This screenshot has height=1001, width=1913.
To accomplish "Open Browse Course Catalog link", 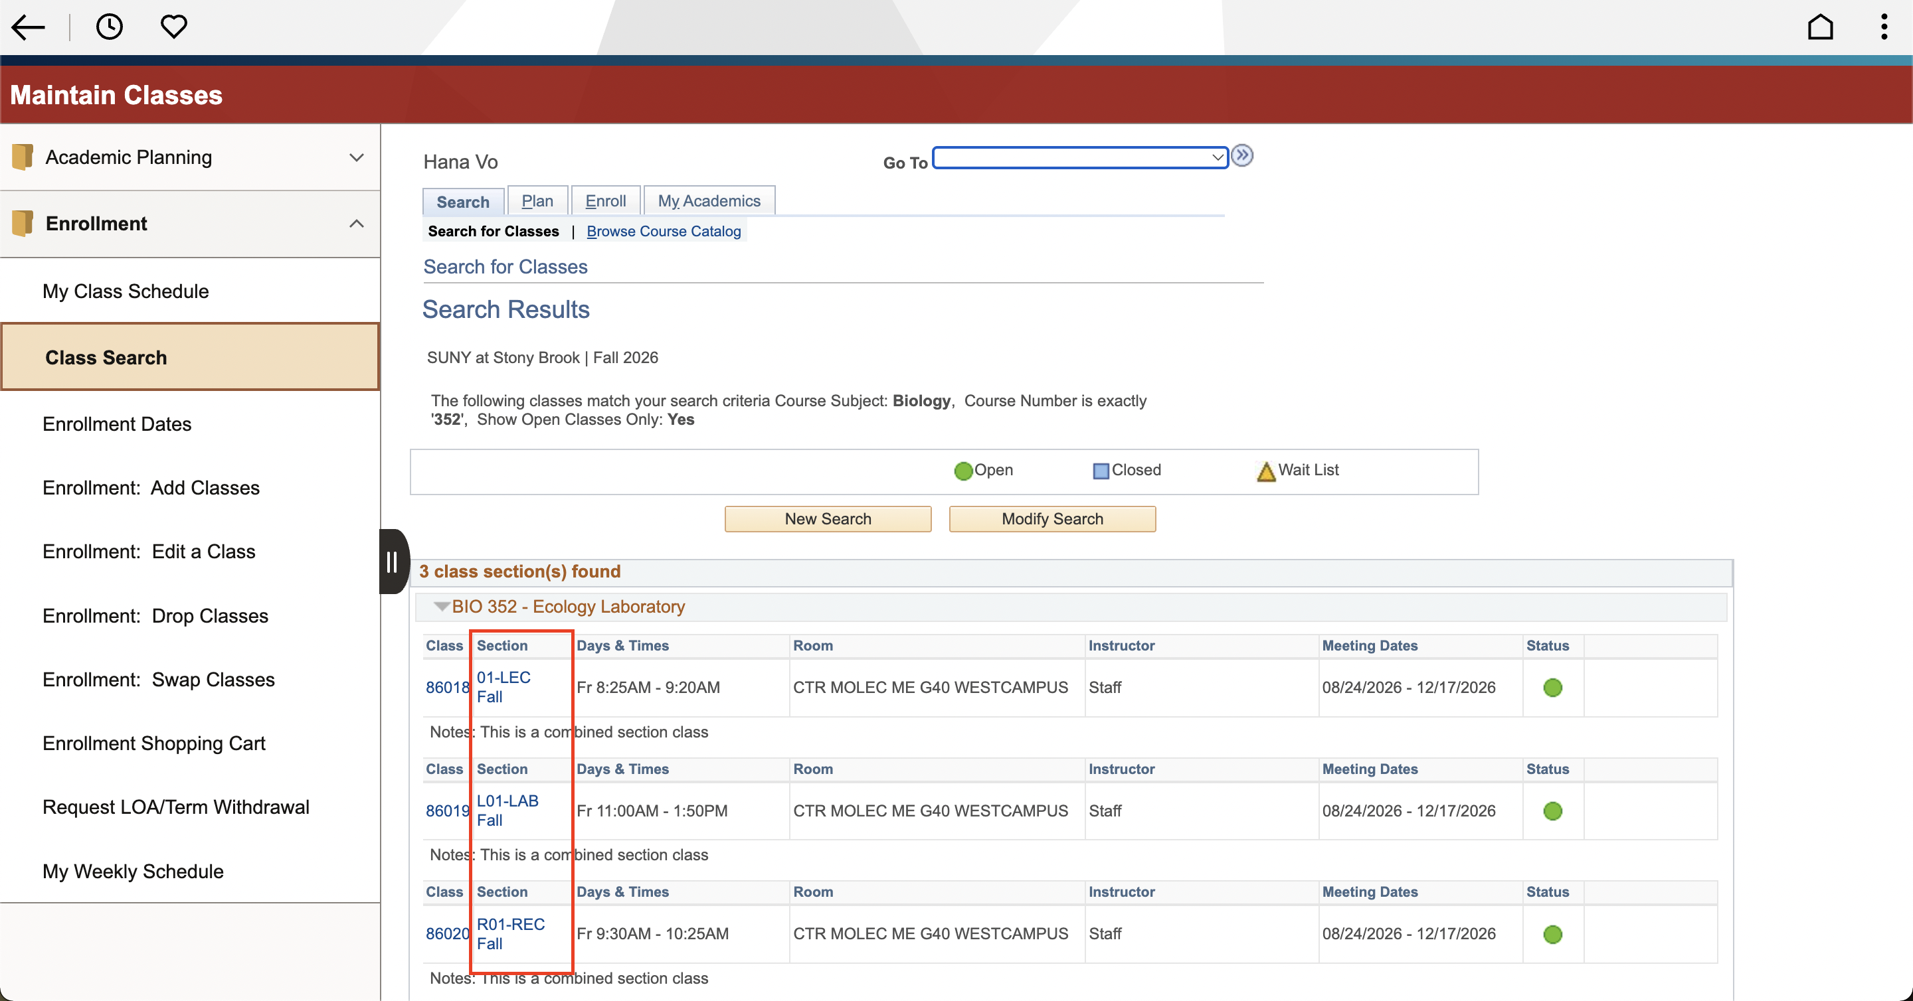I will (x=664, y=232).
